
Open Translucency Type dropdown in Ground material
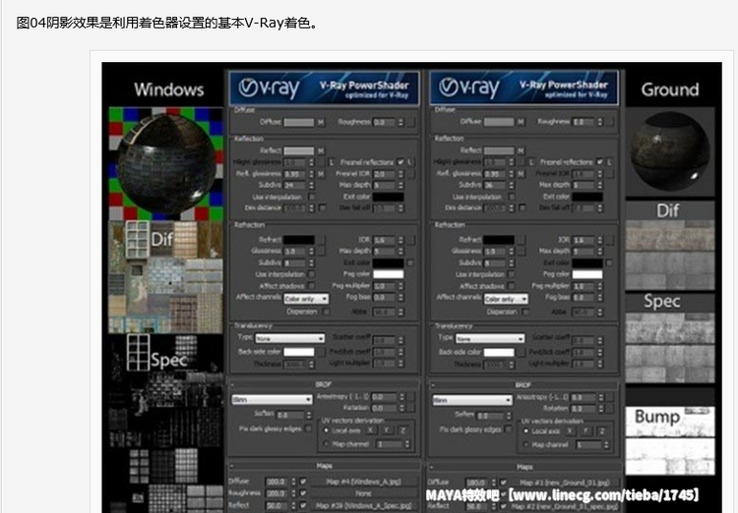coord(490,338)
